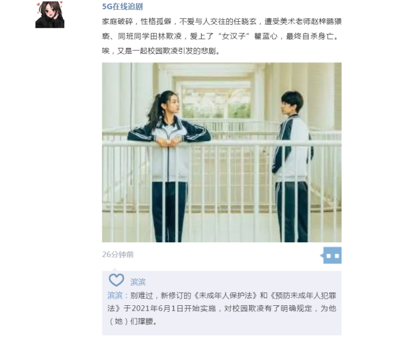Click the name 翟蓝心 in the post
The width and height of the screenshot is (394, 344).
click(266, 36)
